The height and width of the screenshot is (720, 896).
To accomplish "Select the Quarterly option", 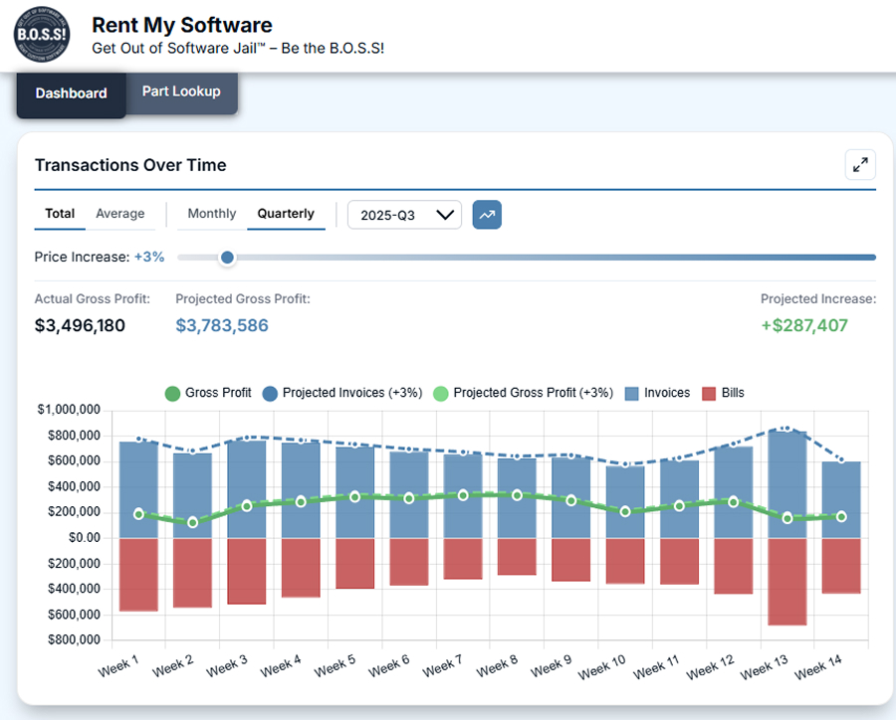I will point(286,213).
